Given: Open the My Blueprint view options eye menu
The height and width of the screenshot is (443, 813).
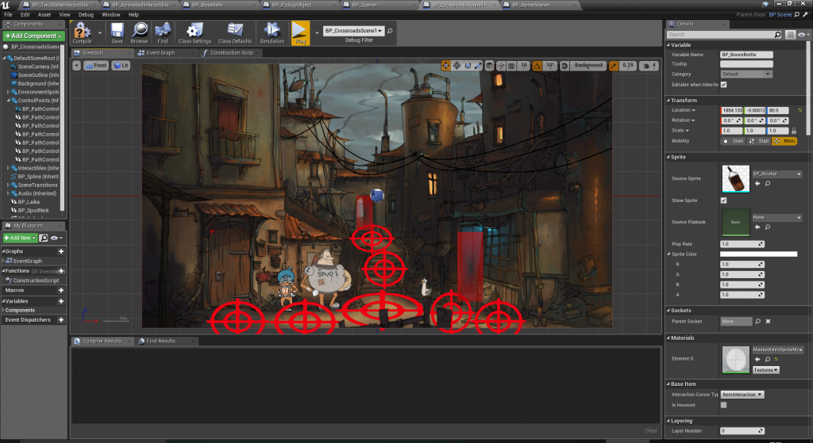Looking at the screenshot, I should [x=56, y=238].
